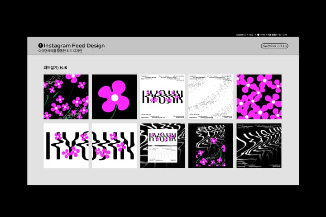Open the white speckled gray texture thumbnail
This screenshot has height=217, width=326.
pos(211,97)
